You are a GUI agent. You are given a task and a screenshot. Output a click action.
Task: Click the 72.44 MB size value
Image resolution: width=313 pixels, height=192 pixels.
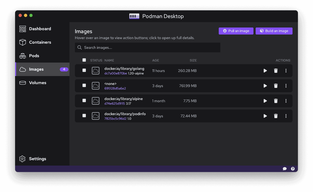[x=189, y=116]
